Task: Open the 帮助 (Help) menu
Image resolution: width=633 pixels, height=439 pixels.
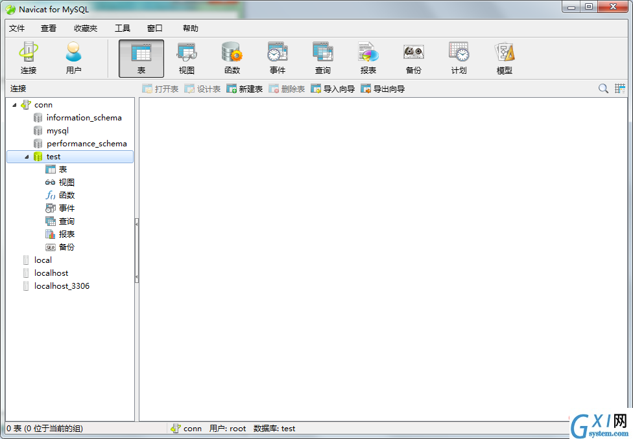Action: 191,28
